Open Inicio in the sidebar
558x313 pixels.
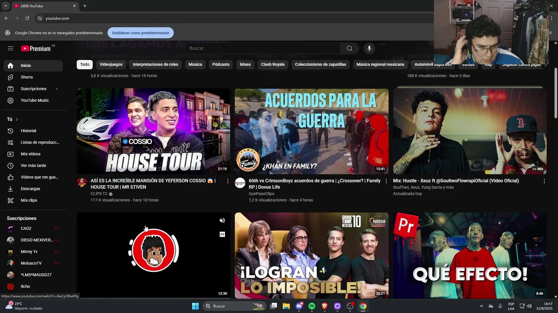pos(33,65)
